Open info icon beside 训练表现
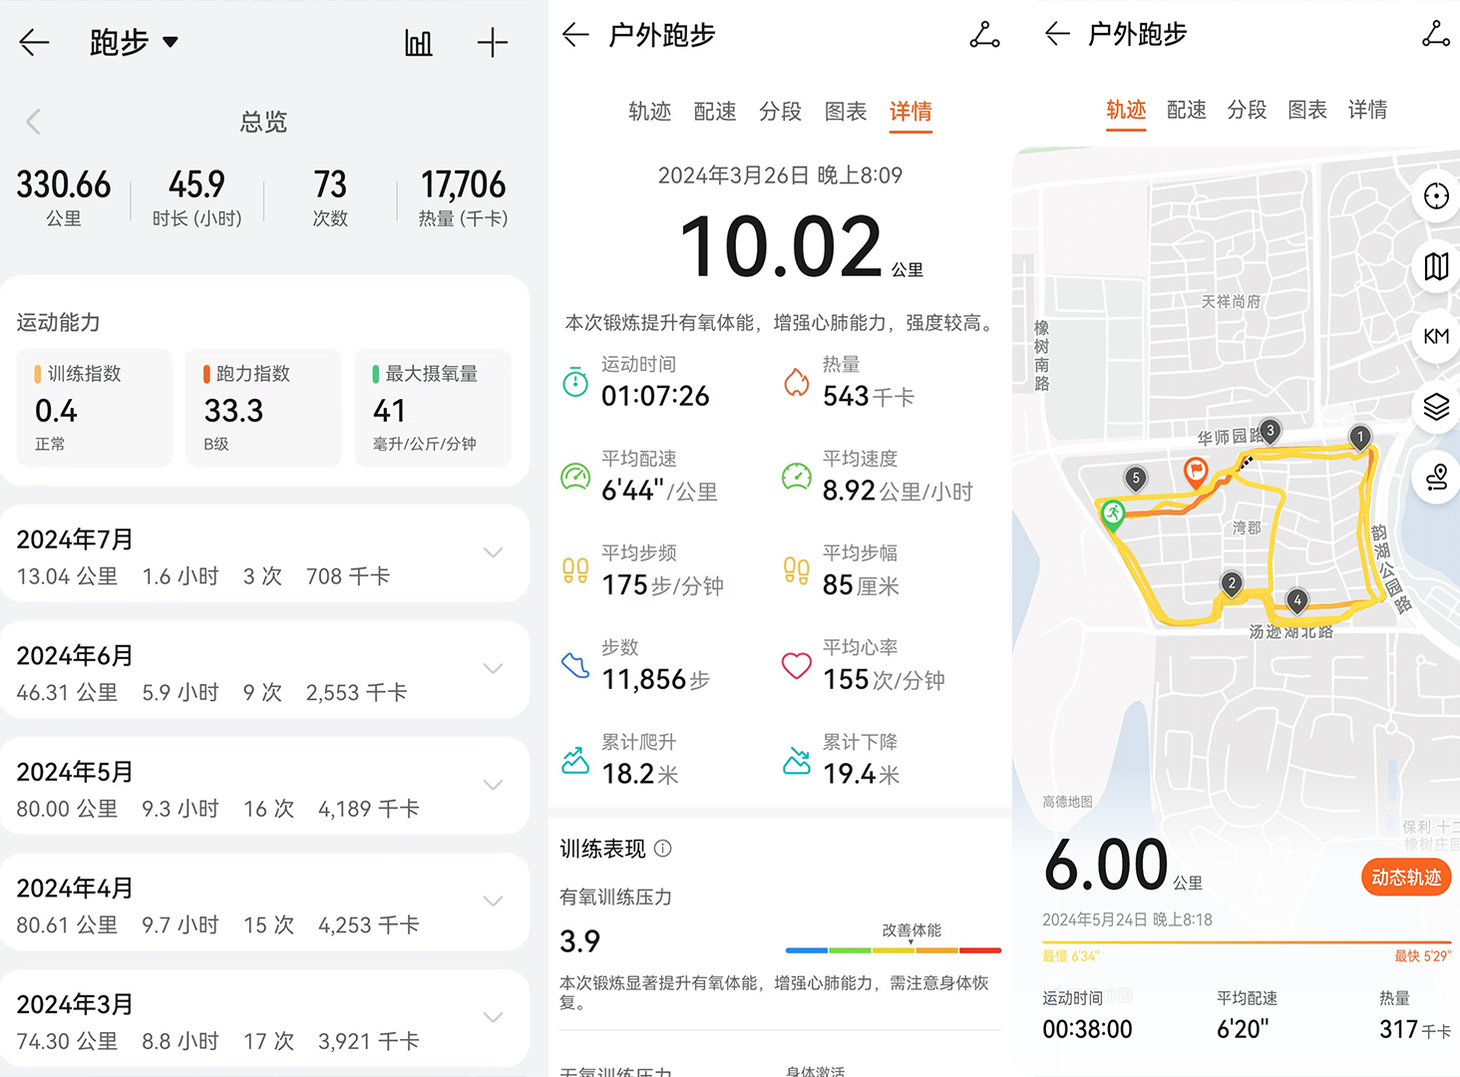This screenshot has width=1460, height=1077. pos(663,849)
